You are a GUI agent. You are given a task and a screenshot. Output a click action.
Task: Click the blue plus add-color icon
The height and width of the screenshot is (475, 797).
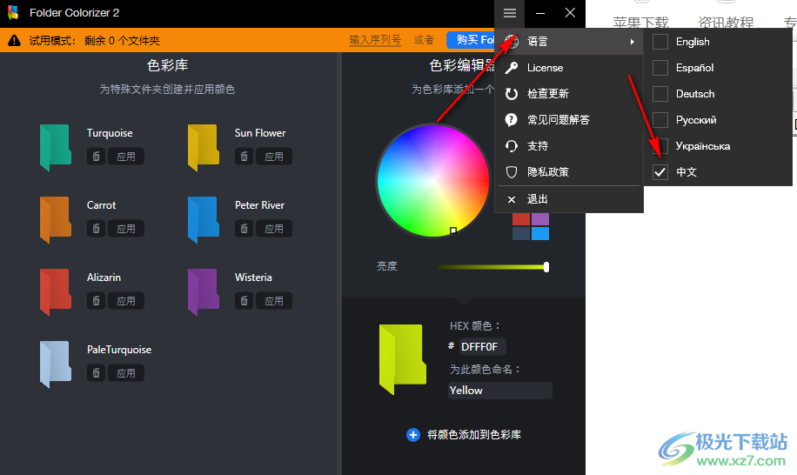coord(413,435)
